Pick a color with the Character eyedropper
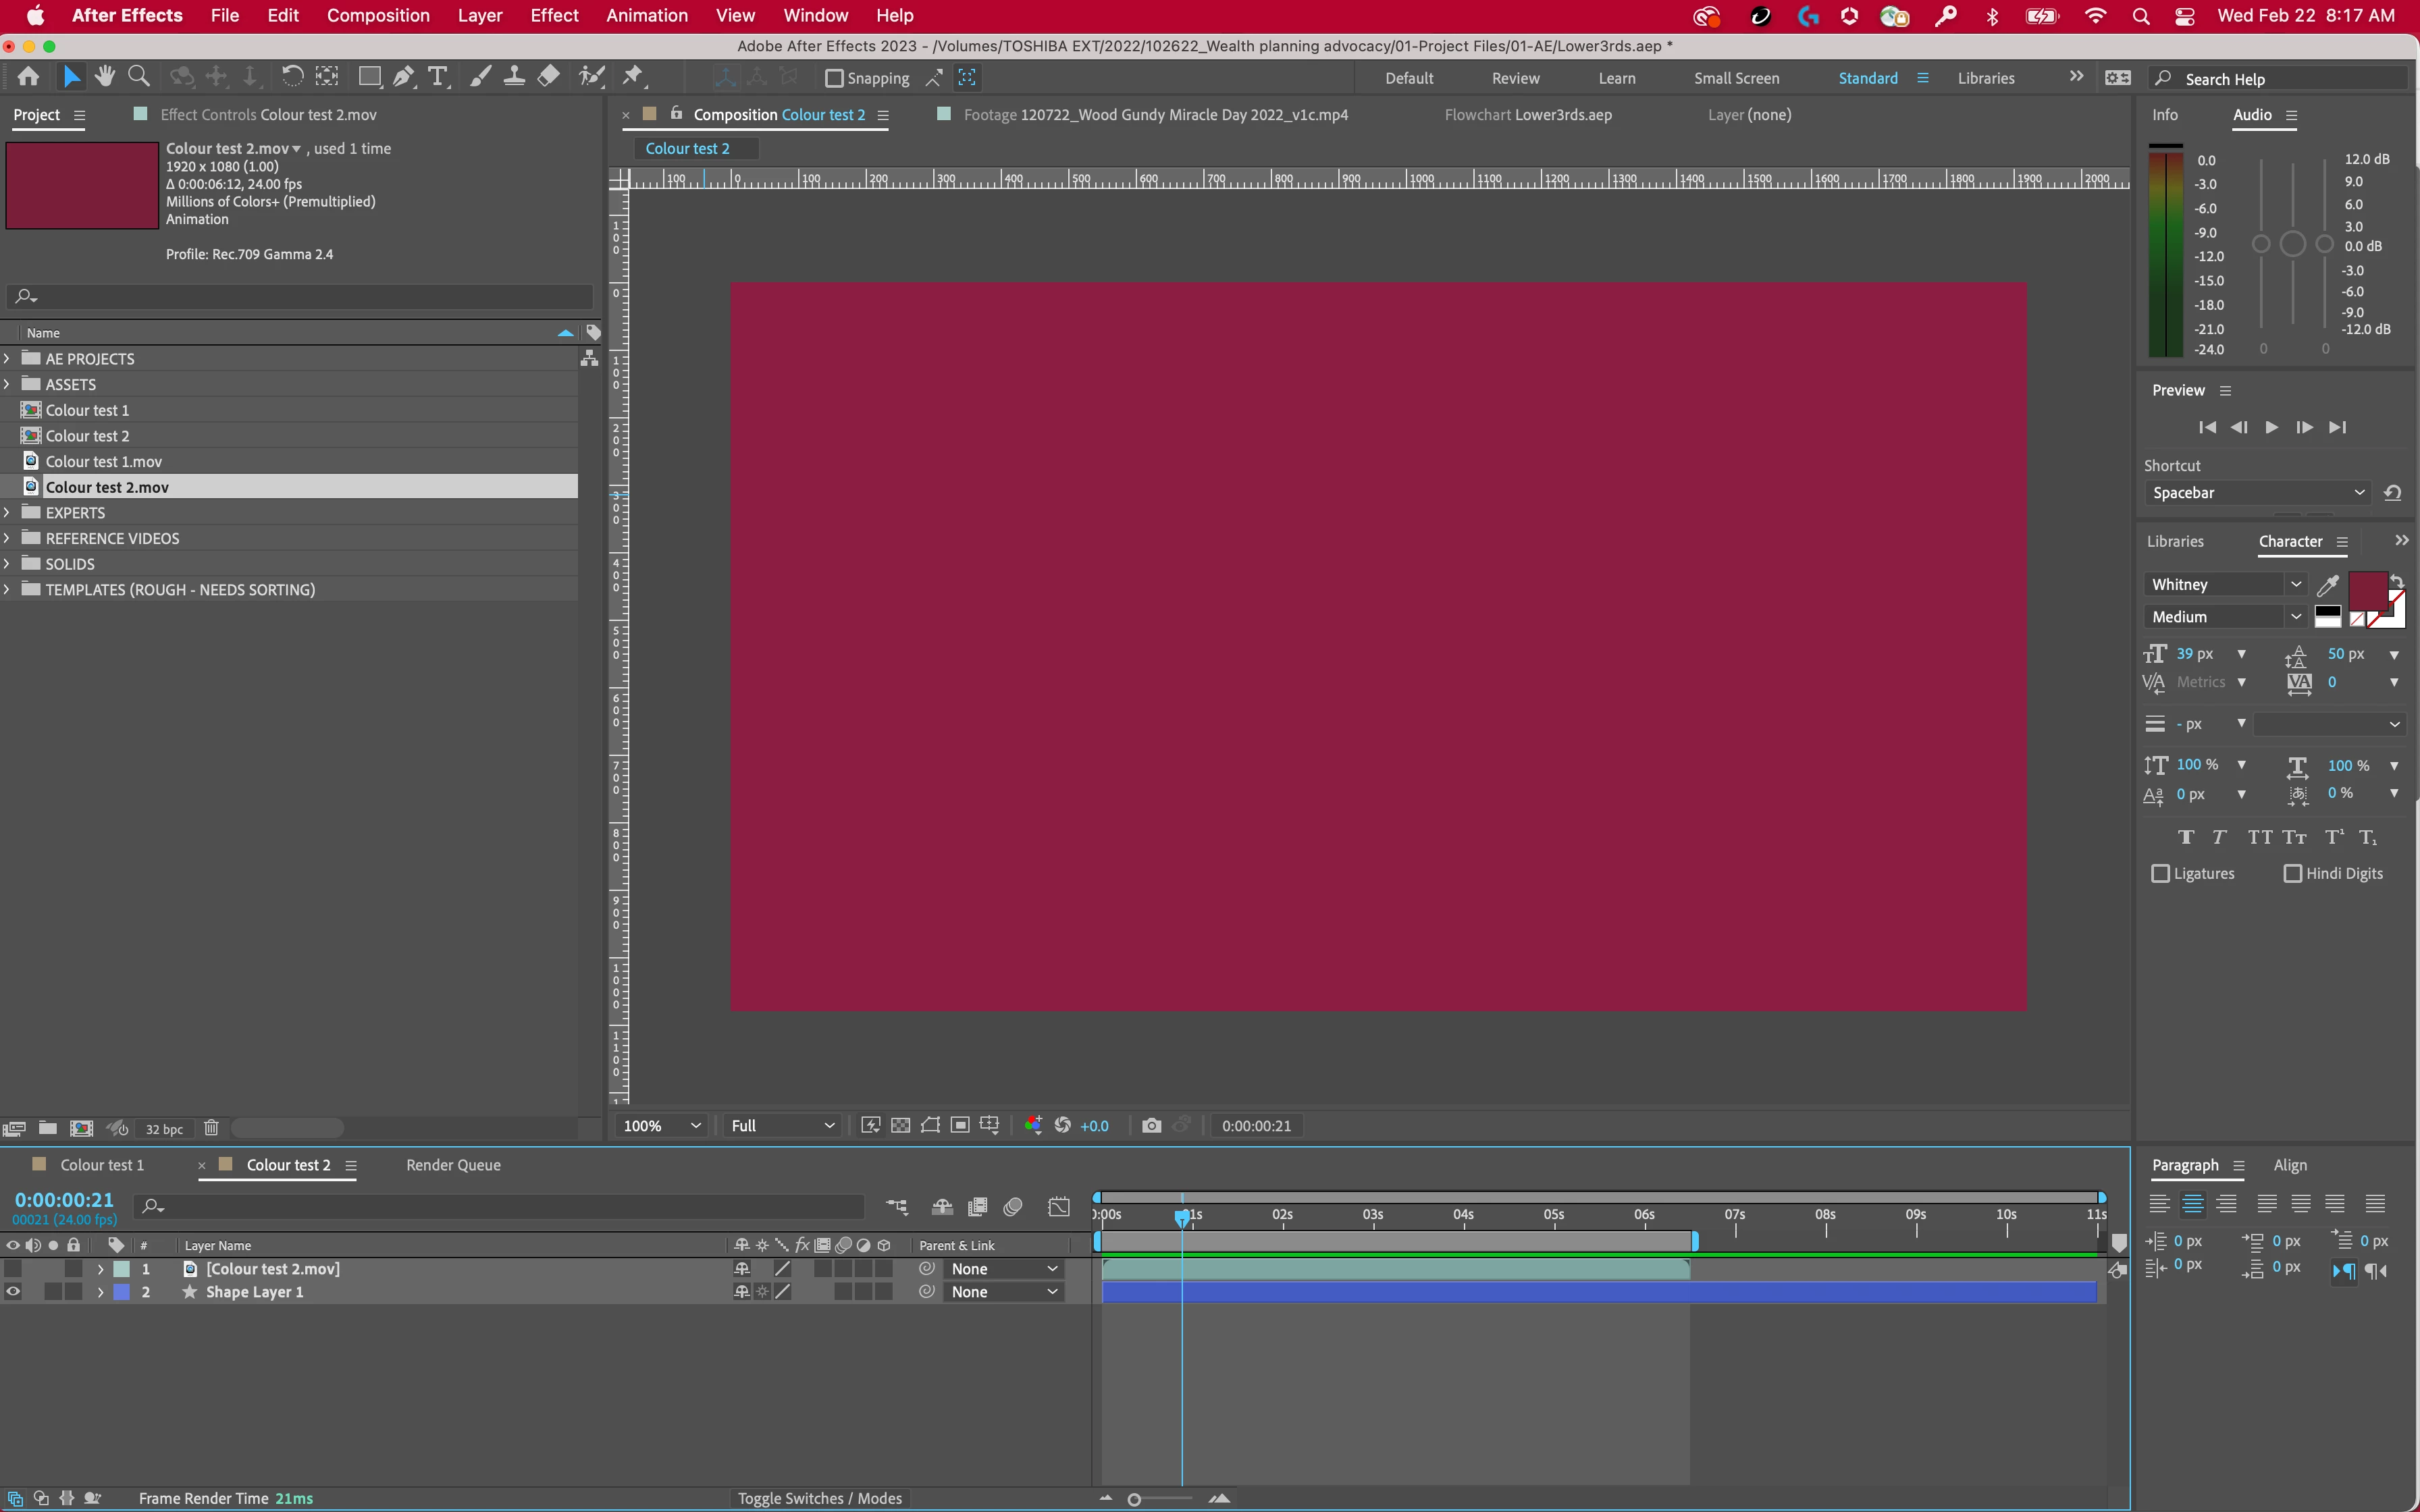The height and width of the screenshot is (1512, 2420). 2328,586
